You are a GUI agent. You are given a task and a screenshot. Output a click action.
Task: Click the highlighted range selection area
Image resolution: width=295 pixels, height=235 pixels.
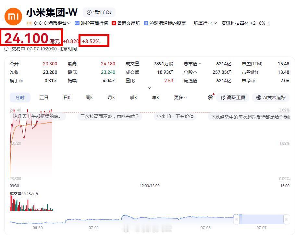(x=262, y=219)
